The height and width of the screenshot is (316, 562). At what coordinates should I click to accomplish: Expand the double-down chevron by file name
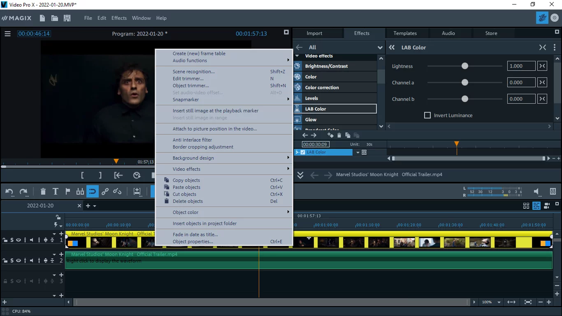tap(300, 175)
